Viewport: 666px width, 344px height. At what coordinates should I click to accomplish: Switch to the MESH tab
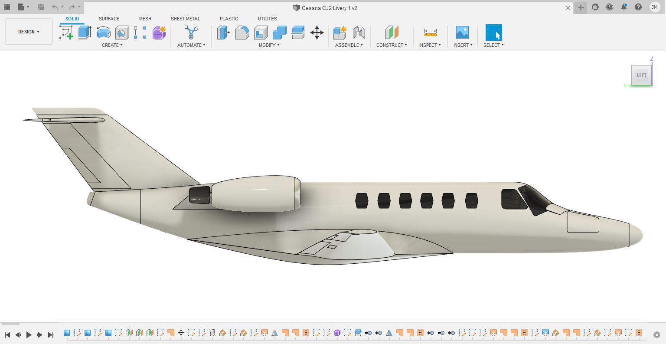(x=145, y=19)
